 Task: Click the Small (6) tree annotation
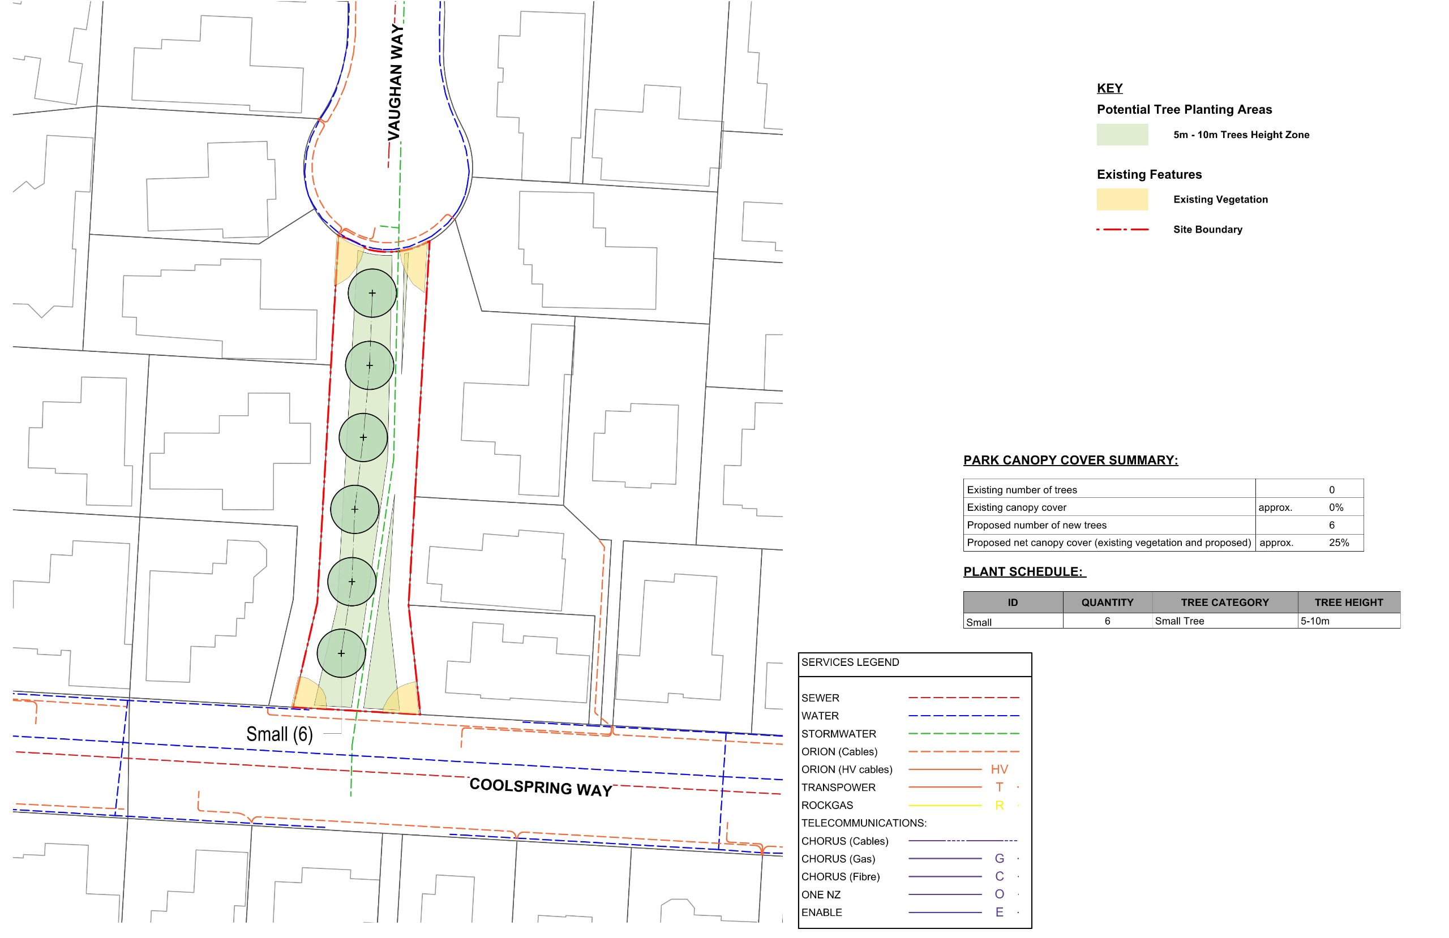pos(279,734)
